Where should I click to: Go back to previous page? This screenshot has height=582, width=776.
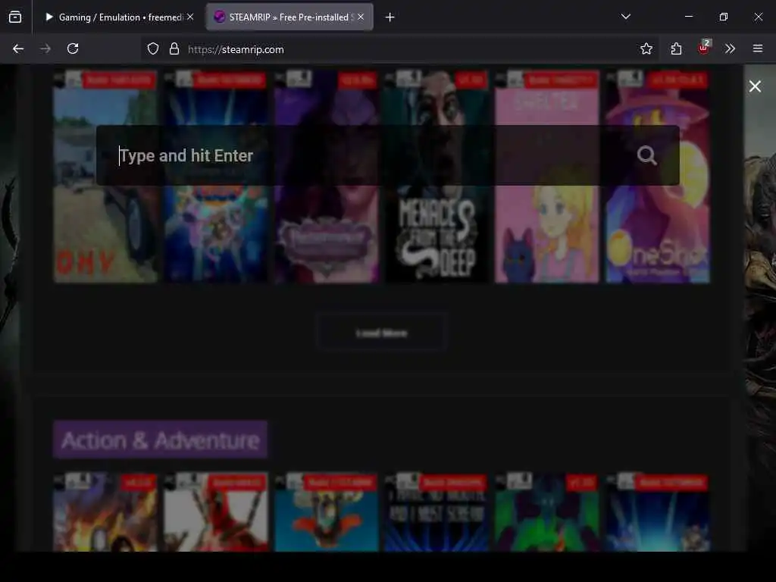pos(18,48)
